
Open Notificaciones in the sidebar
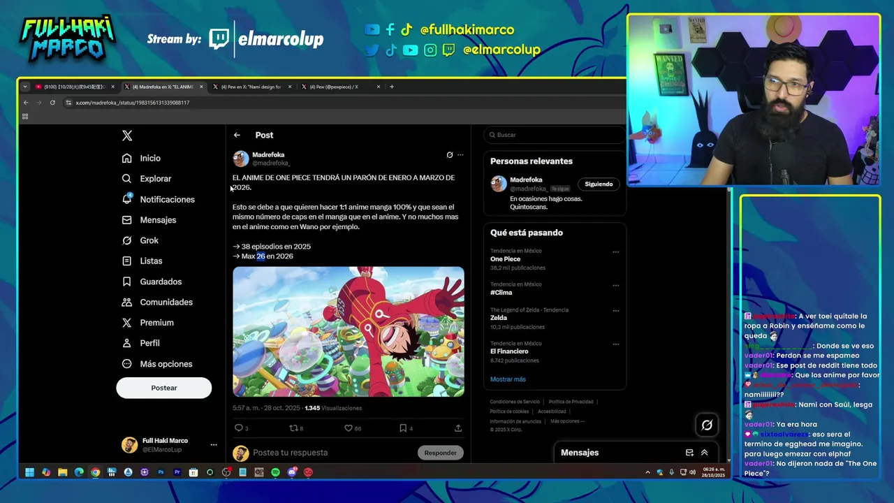click(x=159, y=199)
